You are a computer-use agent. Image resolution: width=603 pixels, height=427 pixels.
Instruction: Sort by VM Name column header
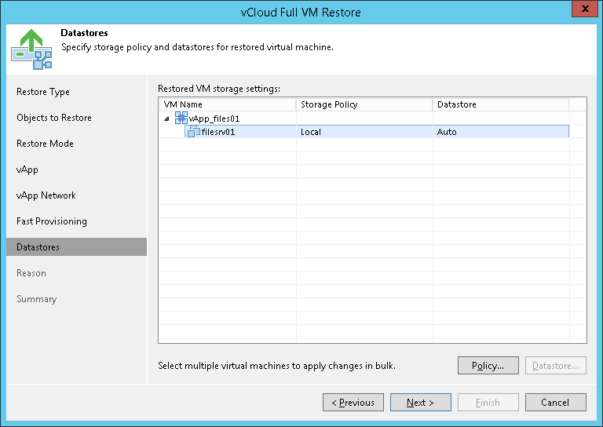click(228, 104)
